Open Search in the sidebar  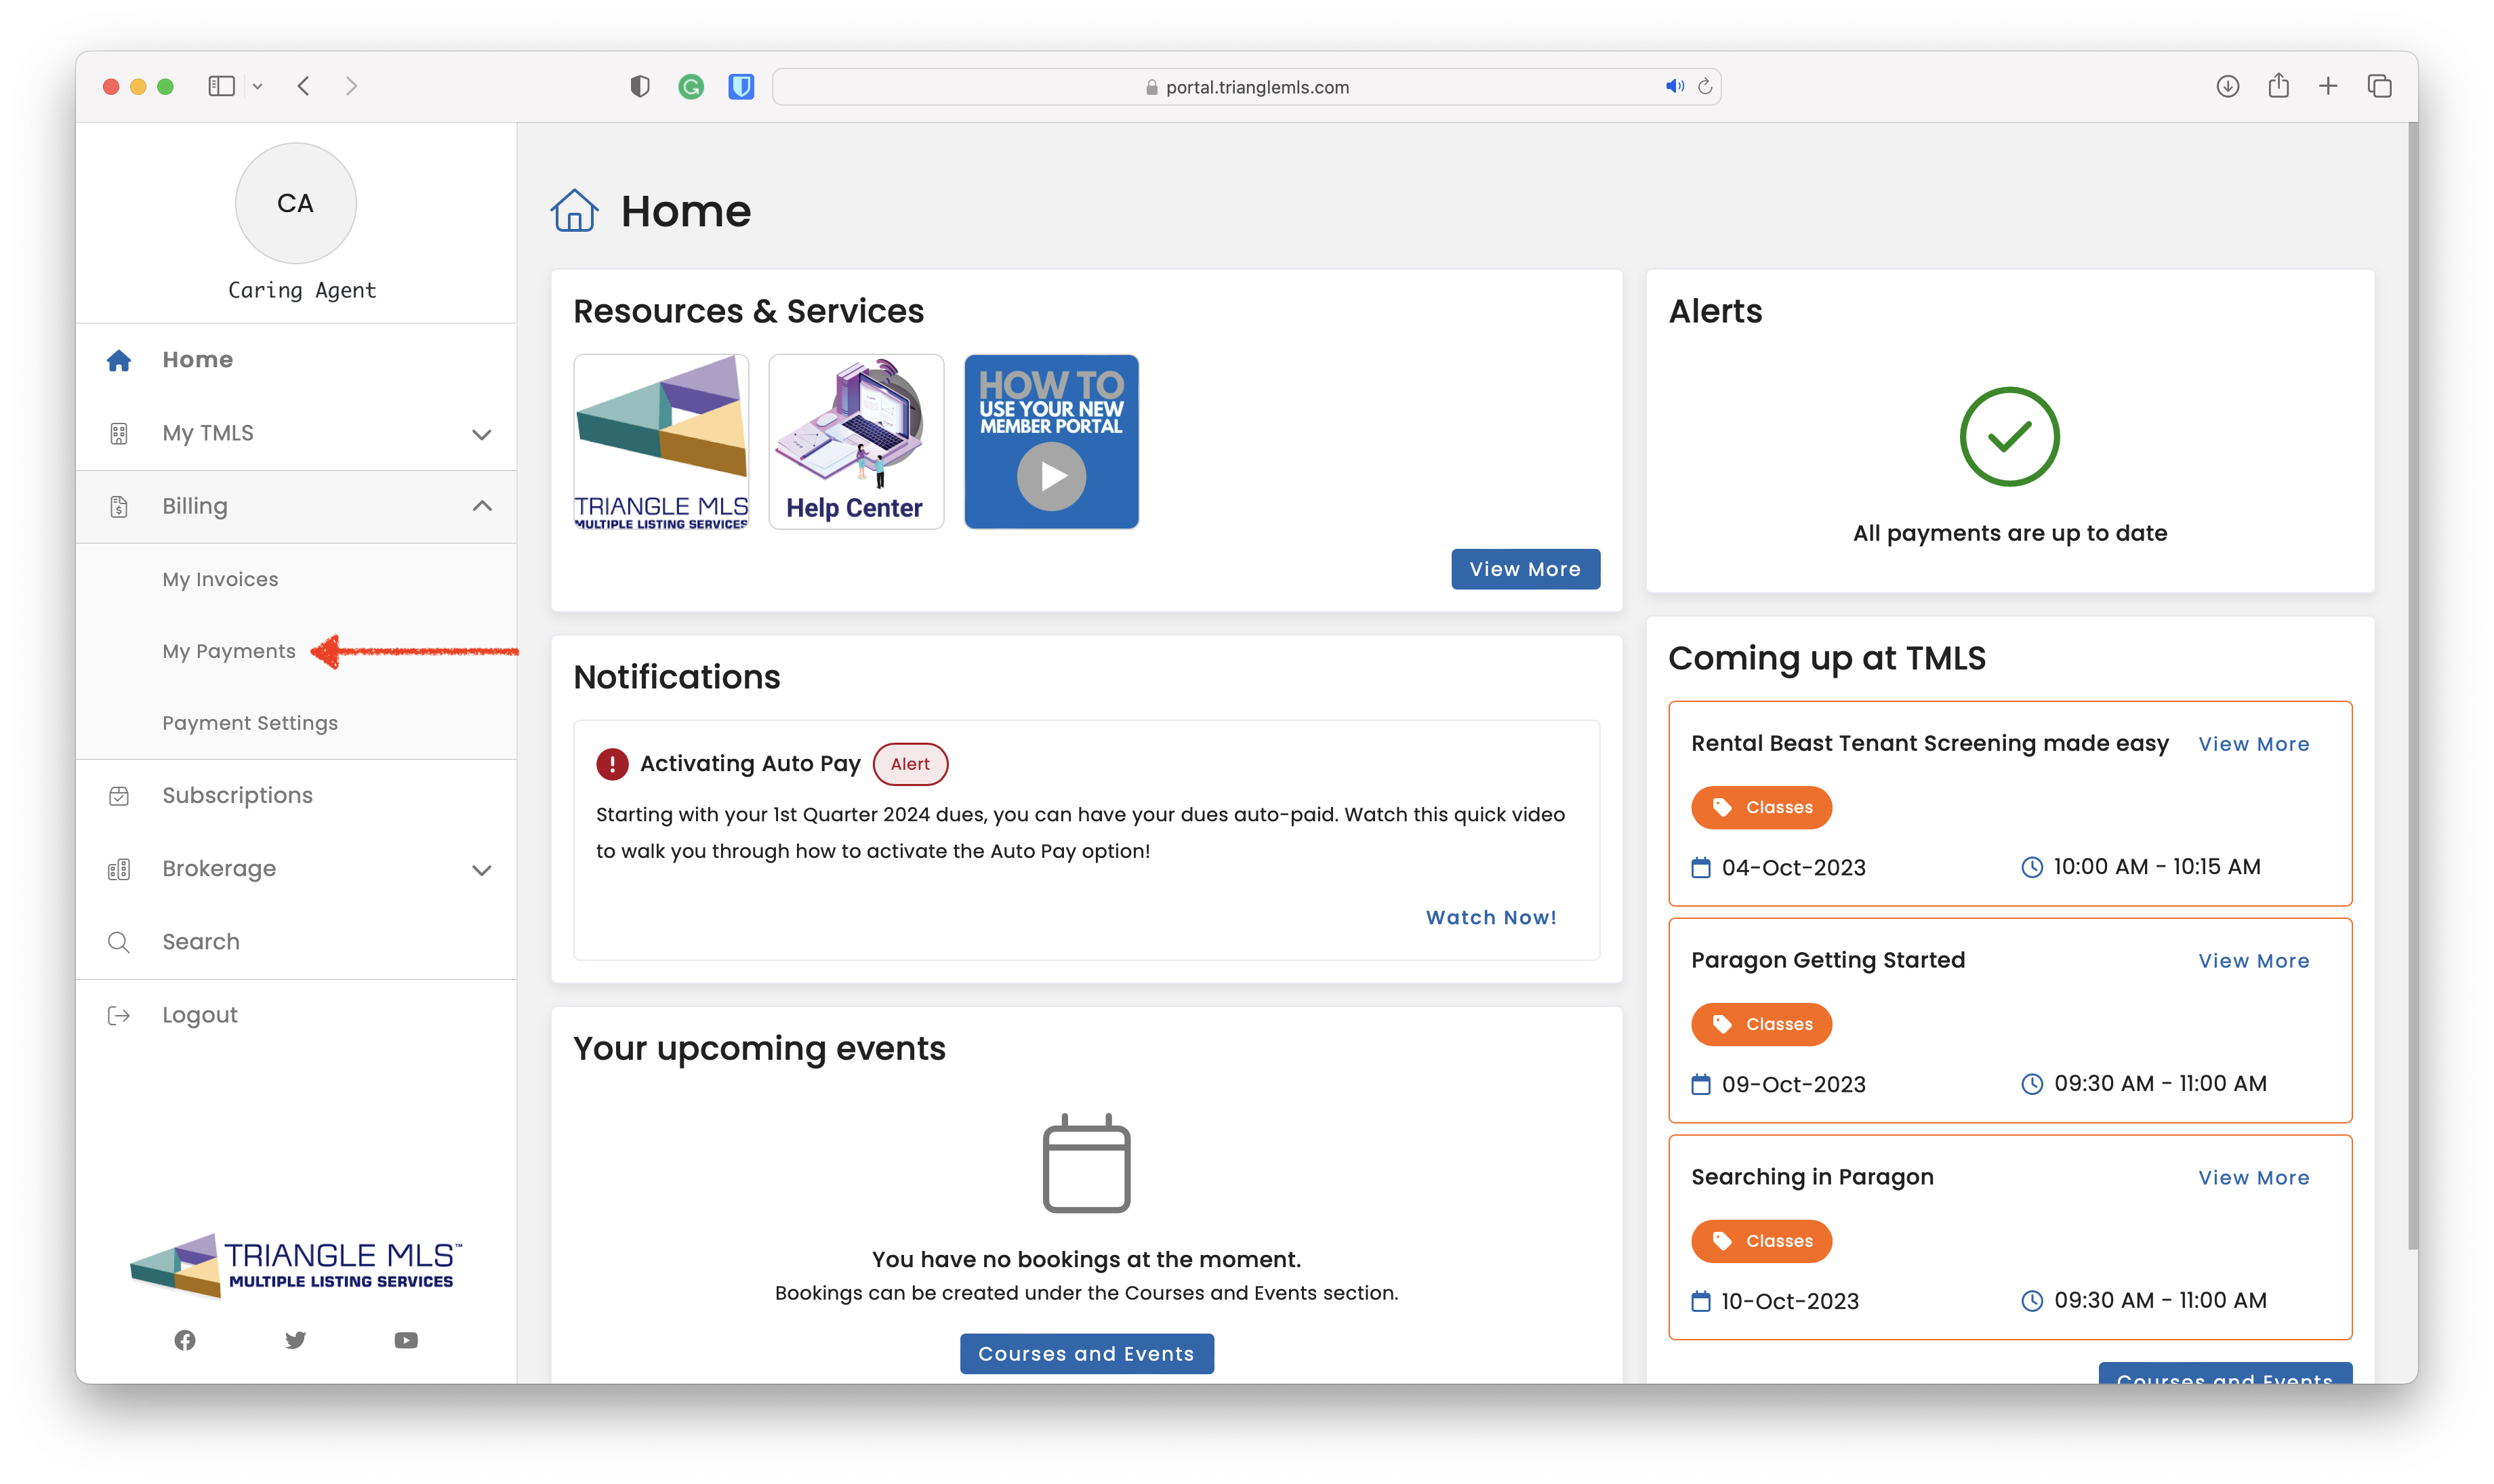coord(296,942)
